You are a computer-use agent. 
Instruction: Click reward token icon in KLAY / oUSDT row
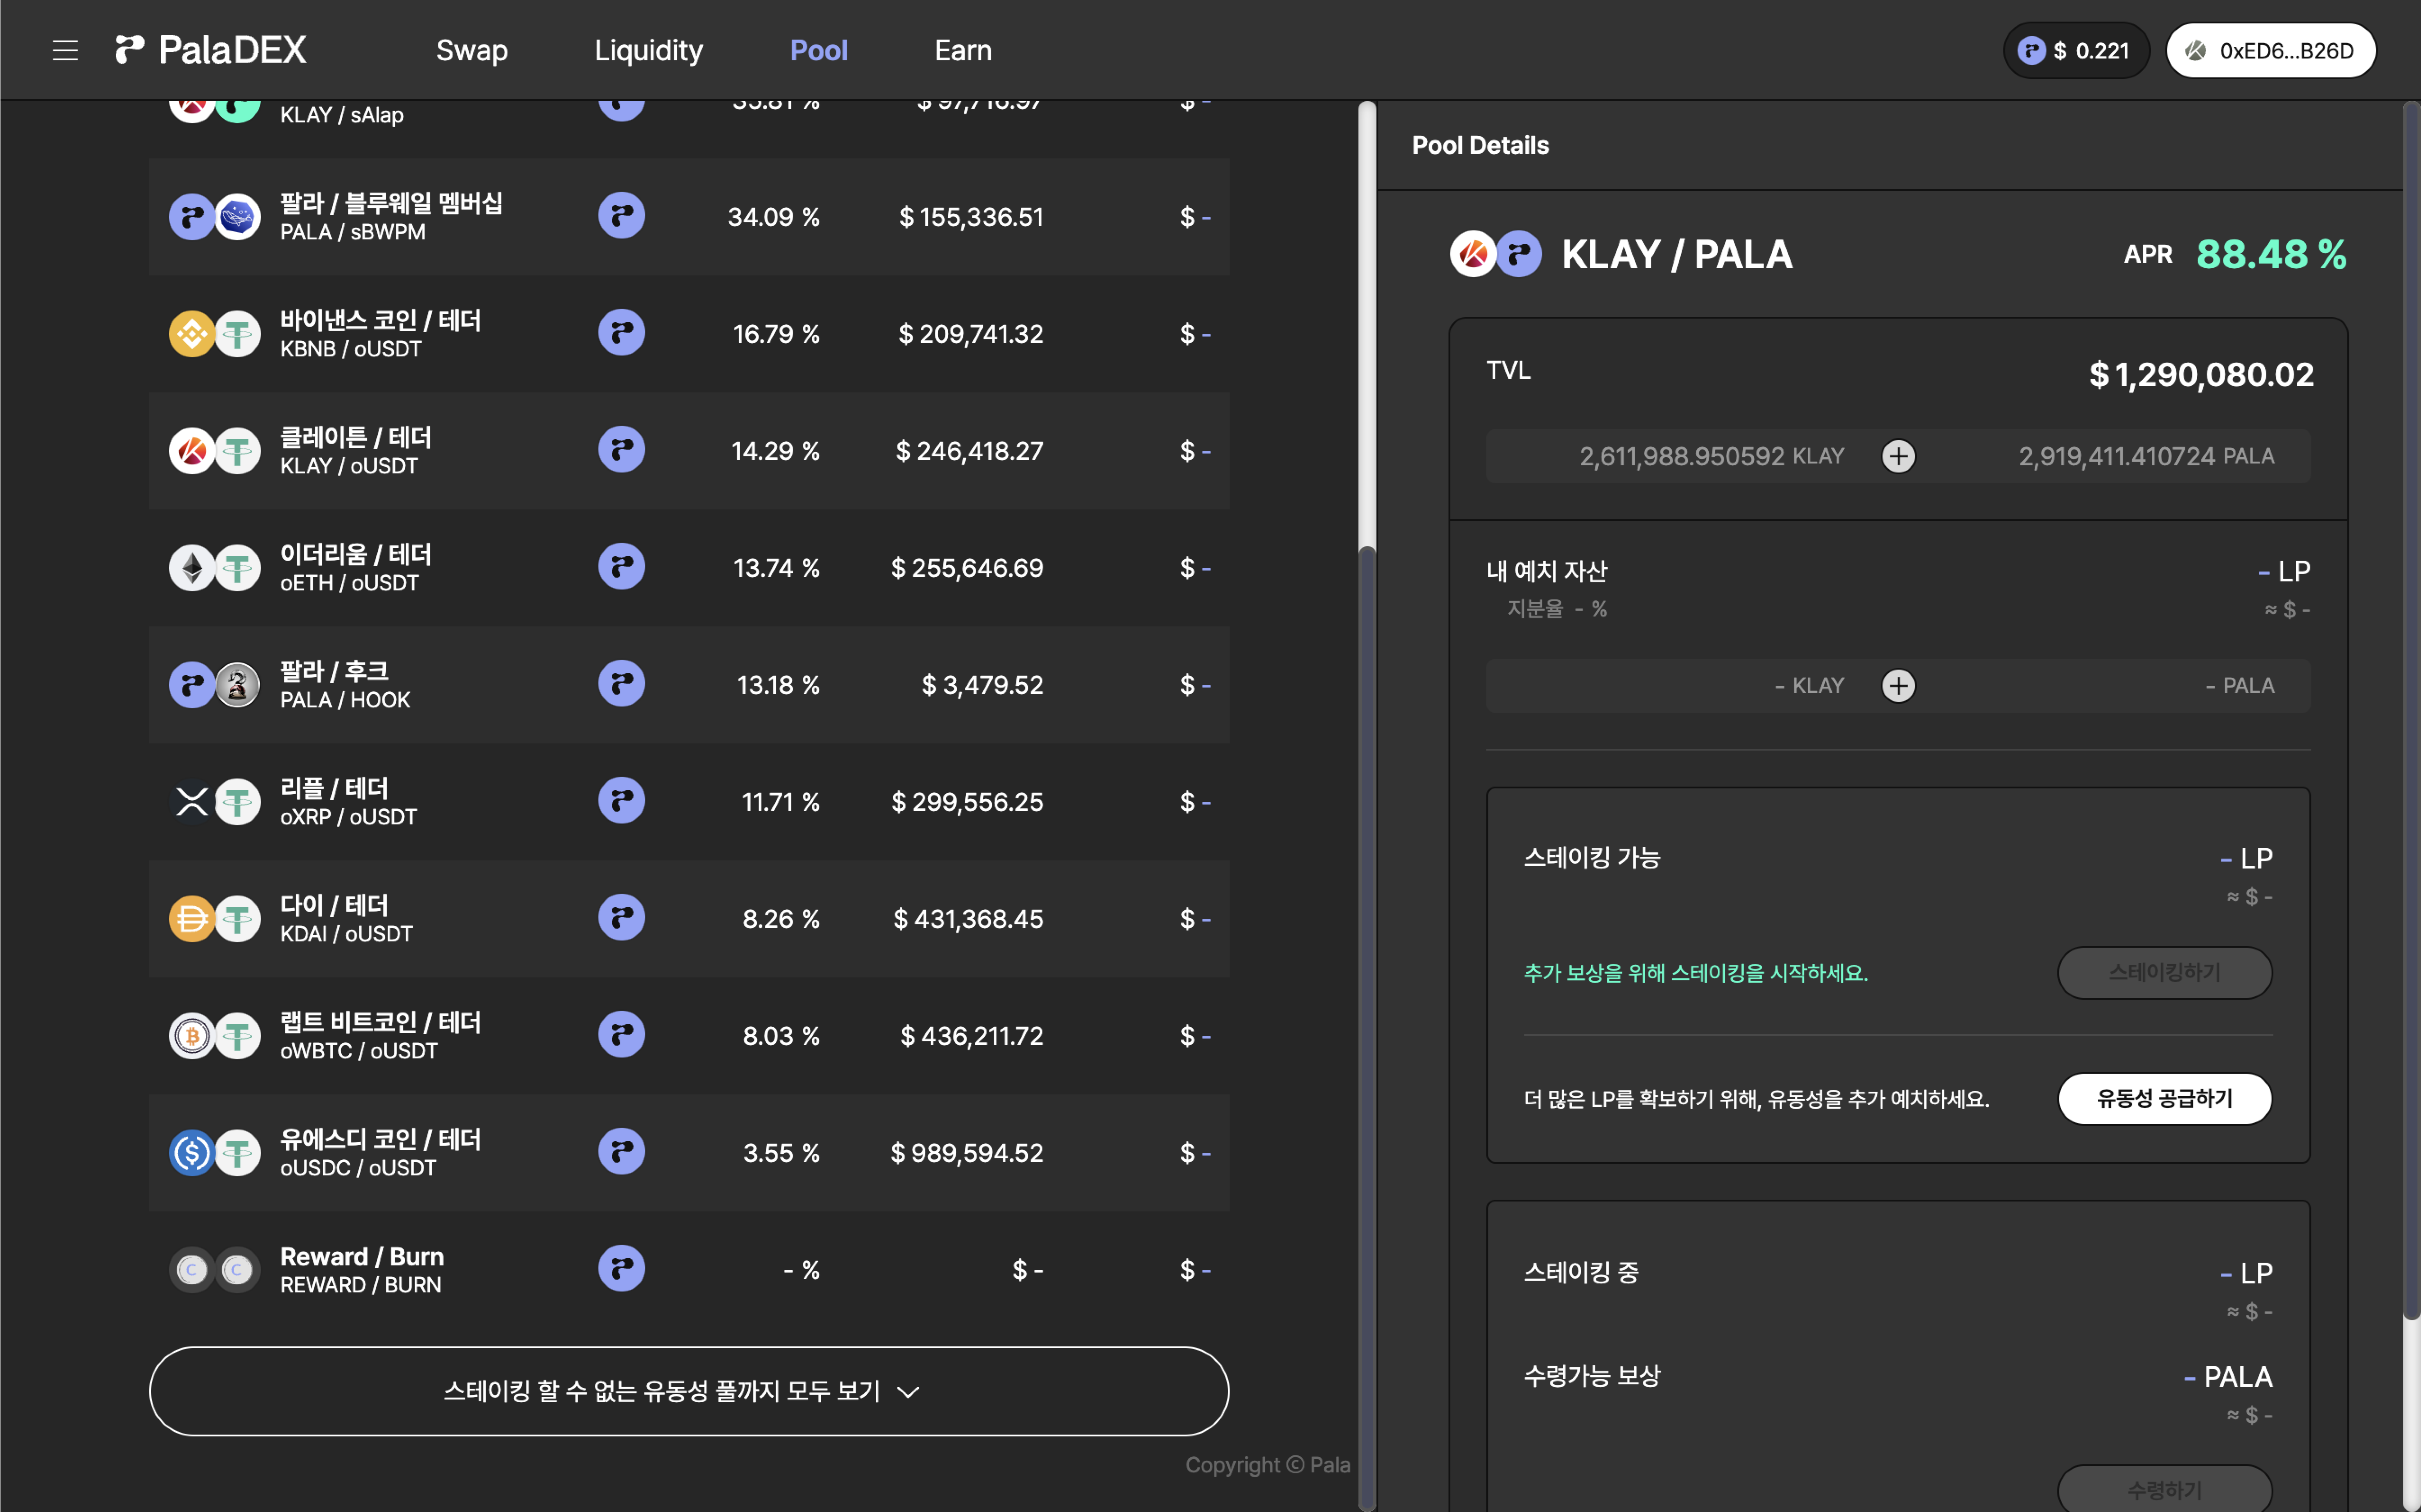click(621, 450)
